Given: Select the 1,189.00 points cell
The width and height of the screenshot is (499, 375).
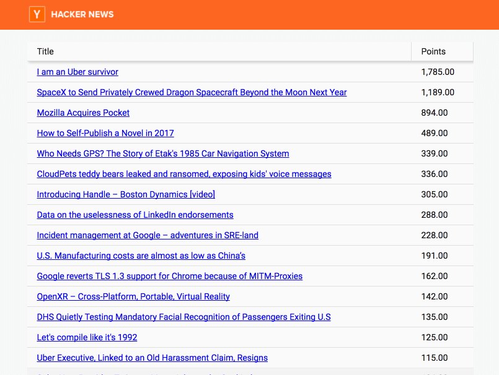Looking at the screenshot, I should click(438, 92).
